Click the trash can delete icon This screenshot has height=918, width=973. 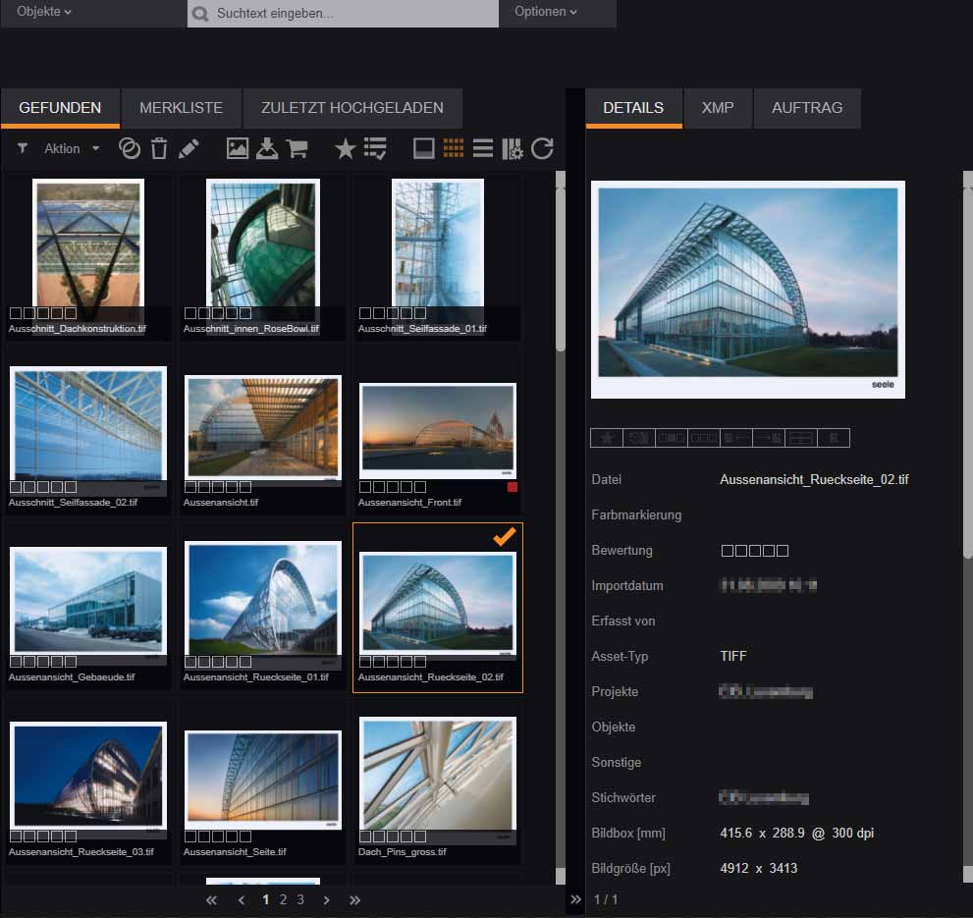click(x=159, y=149)
